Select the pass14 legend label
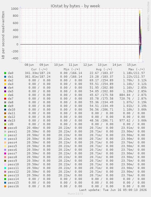 click(13, 179)
